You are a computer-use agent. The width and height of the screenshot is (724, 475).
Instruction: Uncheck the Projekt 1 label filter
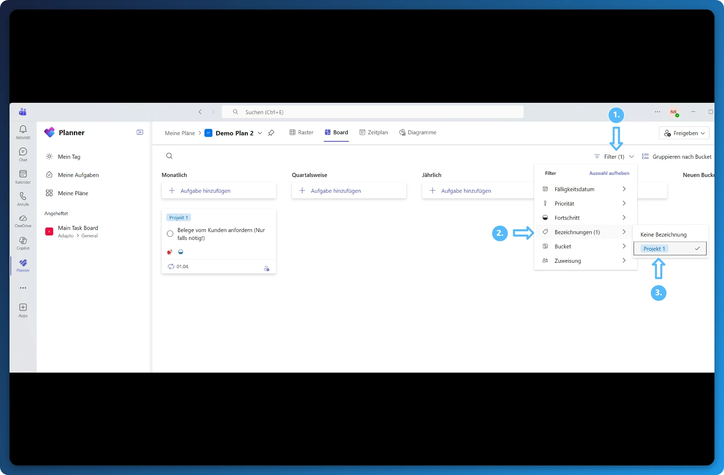(x=670, y=249)
